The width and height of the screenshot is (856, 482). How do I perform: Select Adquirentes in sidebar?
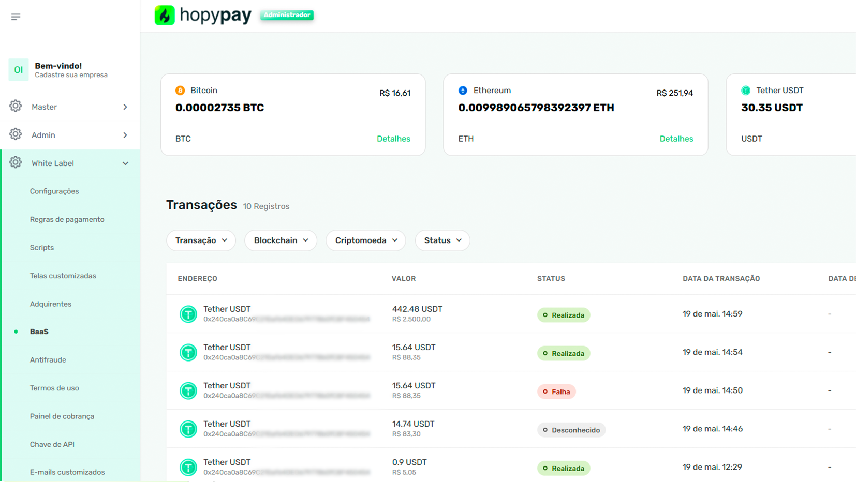pyautogui.click(x=51, y=304)
